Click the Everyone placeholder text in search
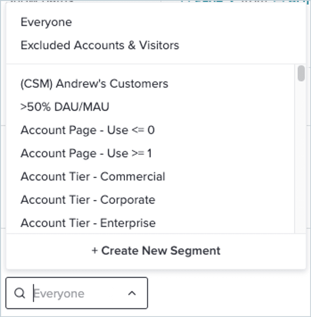Image resolution: width=311 pixels, height=317 pixels. pyautogui.click(x=59, y=293)
